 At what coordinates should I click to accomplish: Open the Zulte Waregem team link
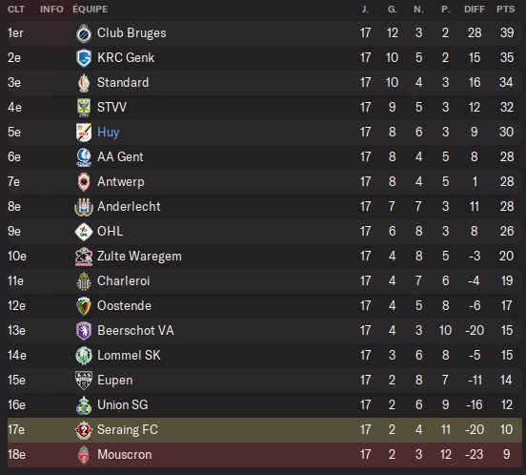coord(139,257)
